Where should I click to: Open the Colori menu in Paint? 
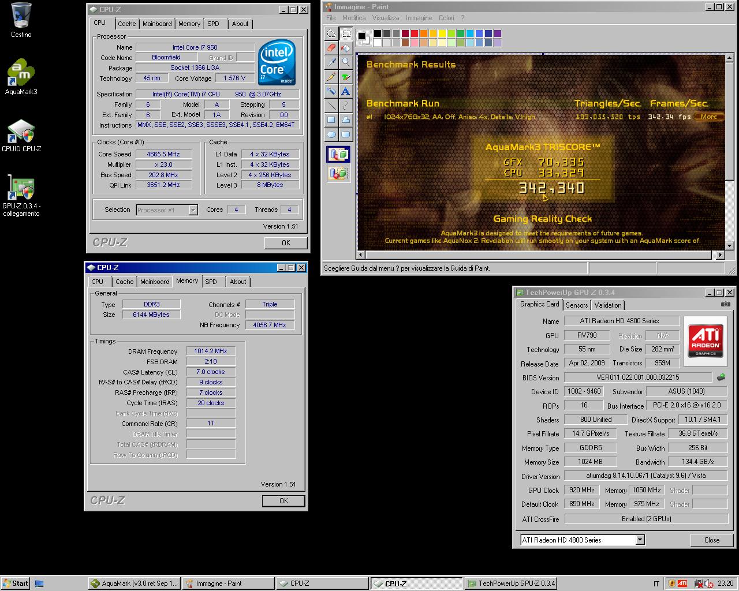(x=446, y=18)
